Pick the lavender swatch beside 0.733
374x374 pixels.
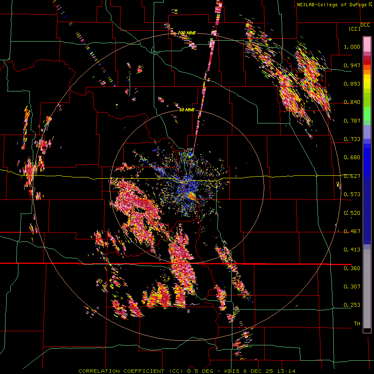(x=367, y=132)
